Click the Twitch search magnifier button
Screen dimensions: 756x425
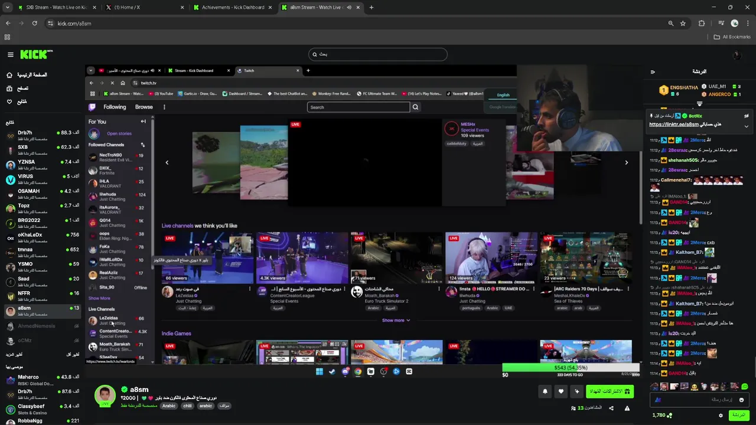pyautogui.click(x=415, y=107)
